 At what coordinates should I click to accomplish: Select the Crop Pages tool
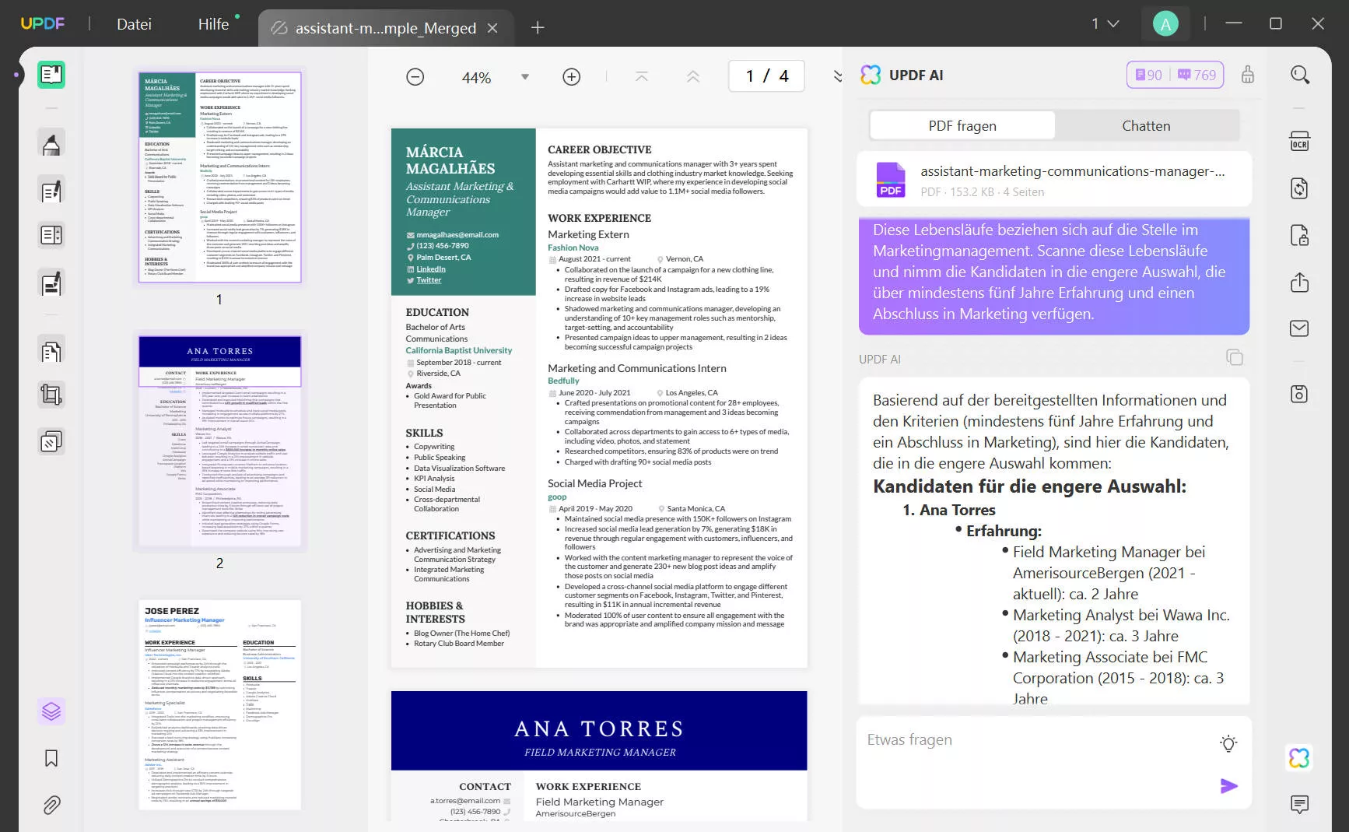51,395
